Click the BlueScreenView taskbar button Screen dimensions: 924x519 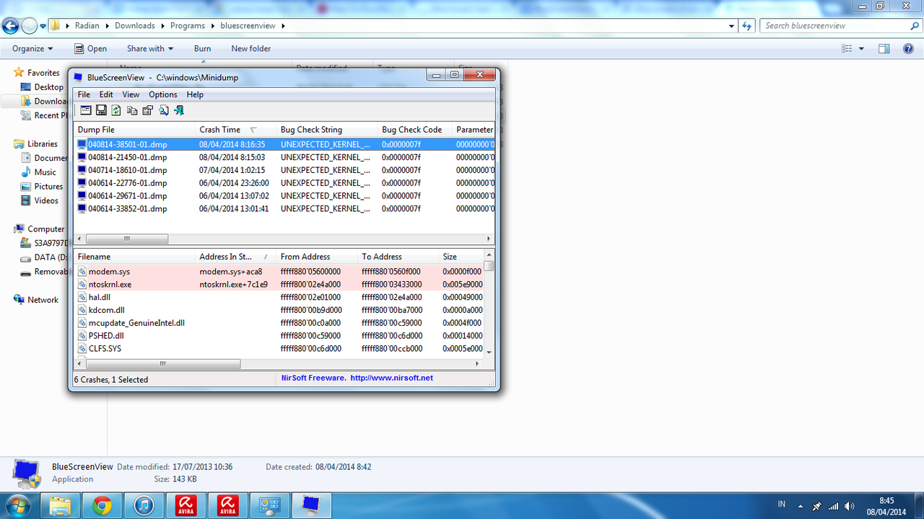[x=312, y=506]
